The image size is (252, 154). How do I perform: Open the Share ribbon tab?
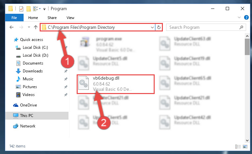(x=52, y=18)
